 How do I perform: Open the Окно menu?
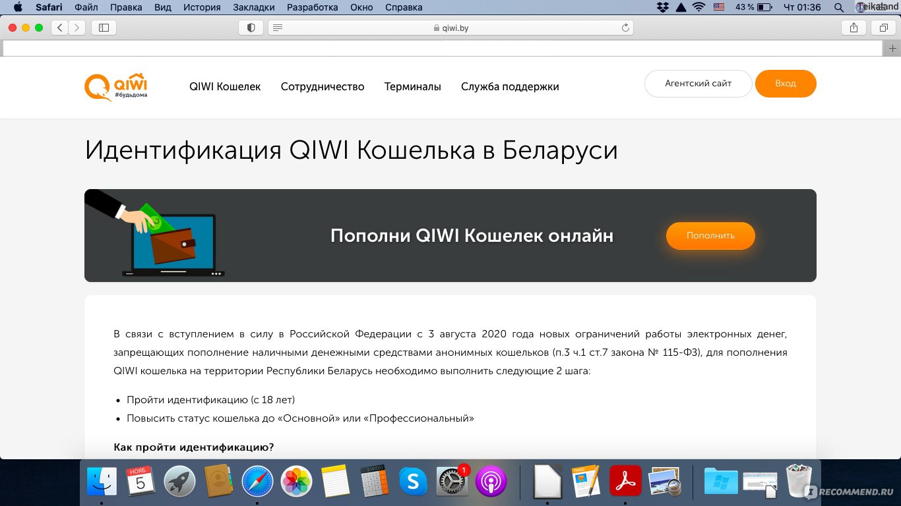click(361, 7)
